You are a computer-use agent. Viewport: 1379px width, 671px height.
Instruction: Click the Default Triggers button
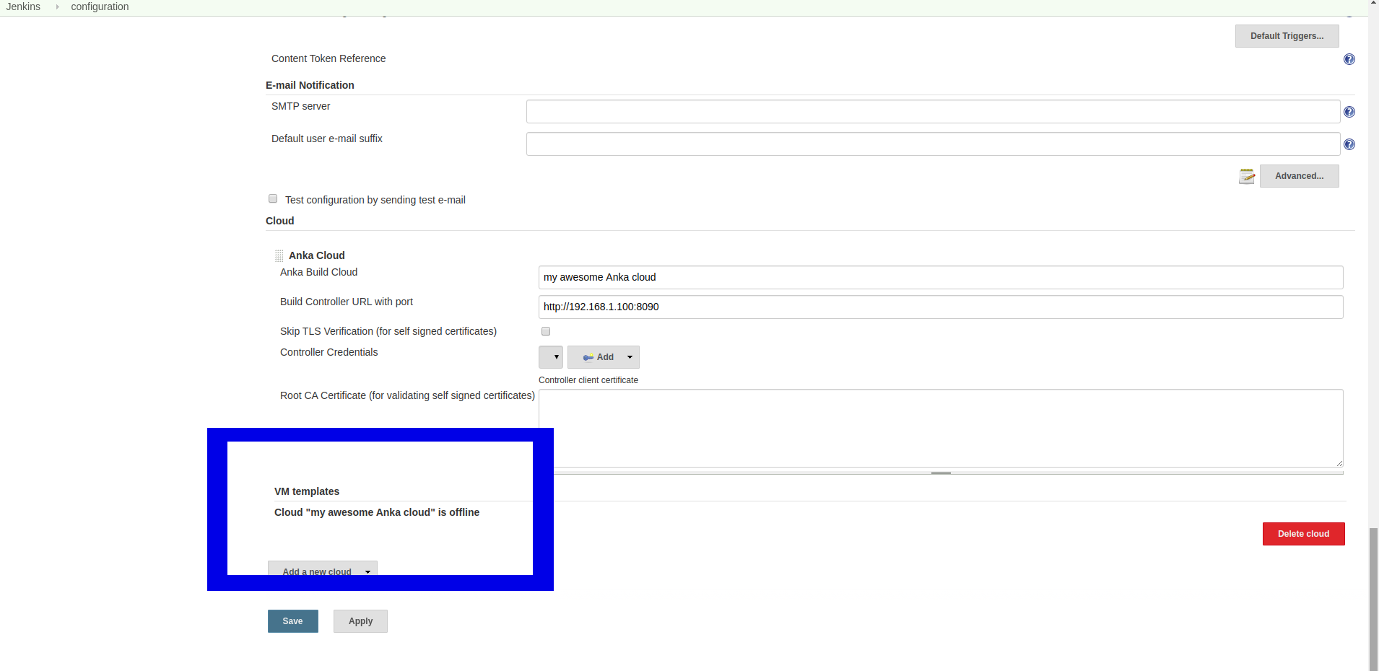[1287, 36]
